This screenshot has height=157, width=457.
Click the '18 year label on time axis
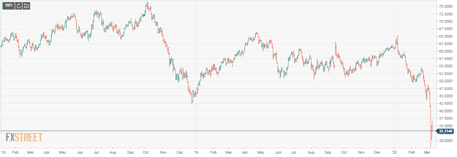pyautogui.click(x=3, y=152)
